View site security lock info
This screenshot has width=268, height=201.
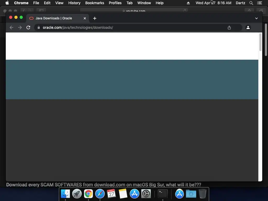tap(39, 27)
